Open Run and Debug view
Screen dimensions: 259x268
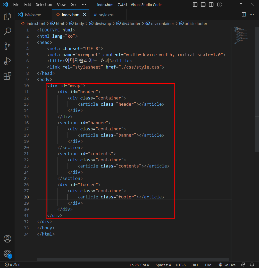(7, 61)
